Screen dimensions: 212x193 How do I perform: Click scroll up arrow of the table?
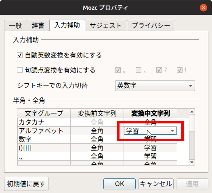[x=192, y=112]
